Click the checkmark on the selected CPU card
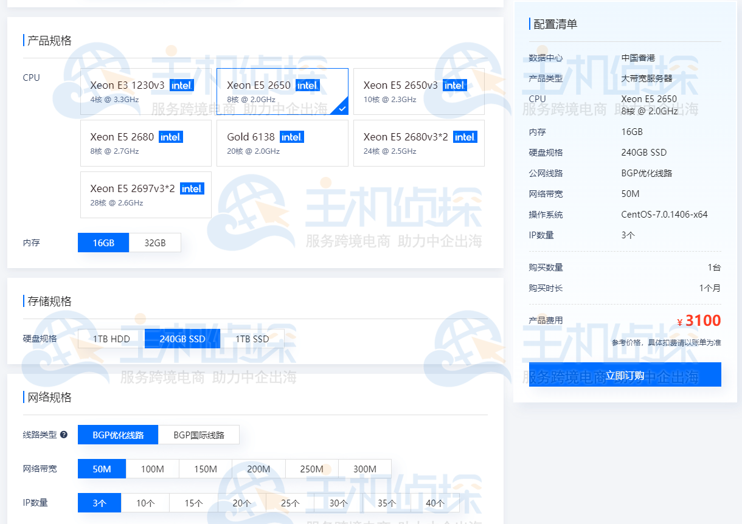 tap(342, 109)
